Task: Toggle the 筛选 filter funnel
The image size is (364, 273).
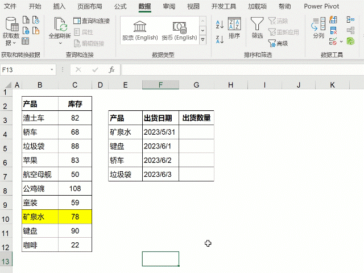Action: coord(257,28)
